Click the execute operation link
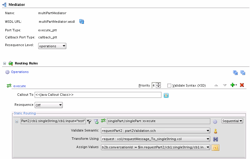The height and width of the screenshot is (159, 250). pos(20,86)
